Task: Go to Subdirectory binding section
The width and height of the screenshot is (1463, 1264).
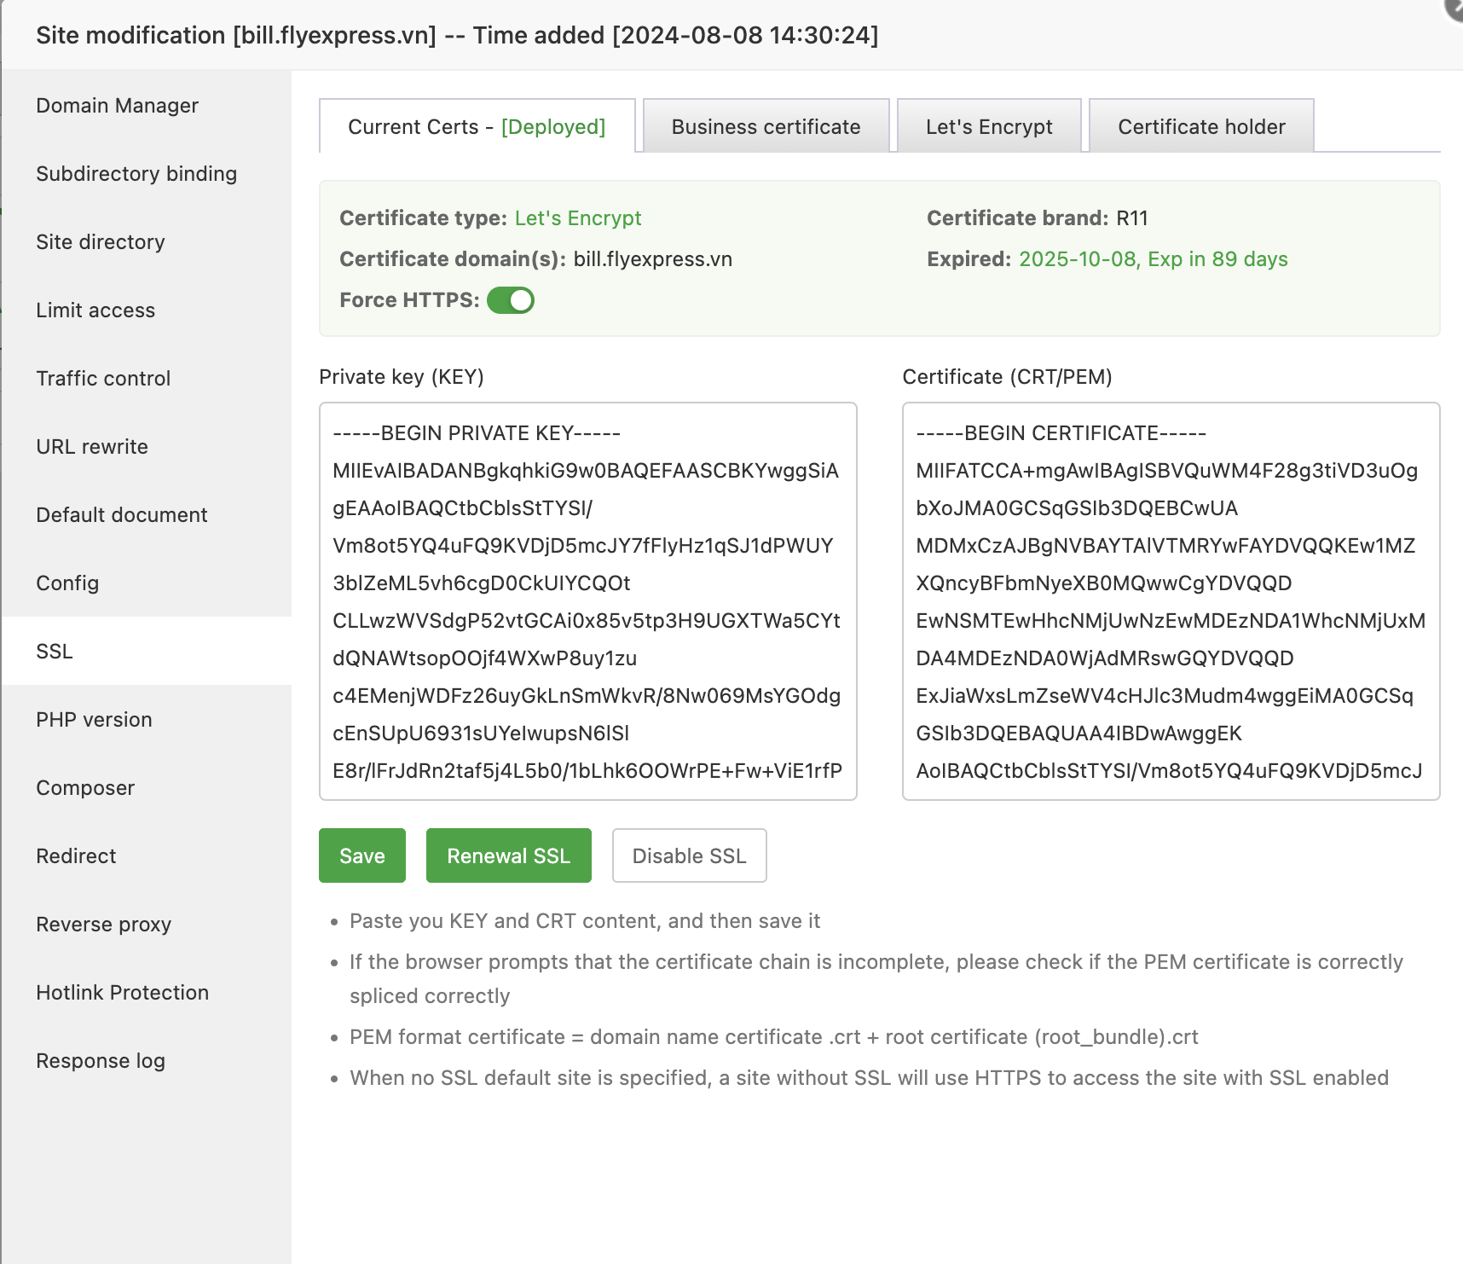Action: 136,174
